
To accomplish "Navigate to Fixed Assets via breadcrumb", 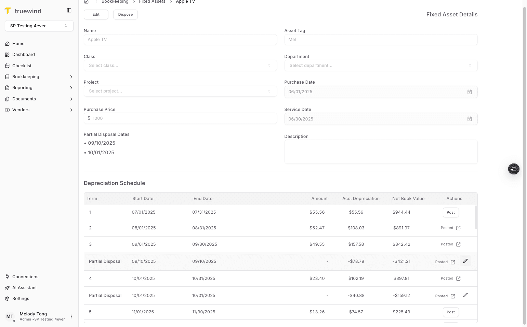I will coord(152,2).
